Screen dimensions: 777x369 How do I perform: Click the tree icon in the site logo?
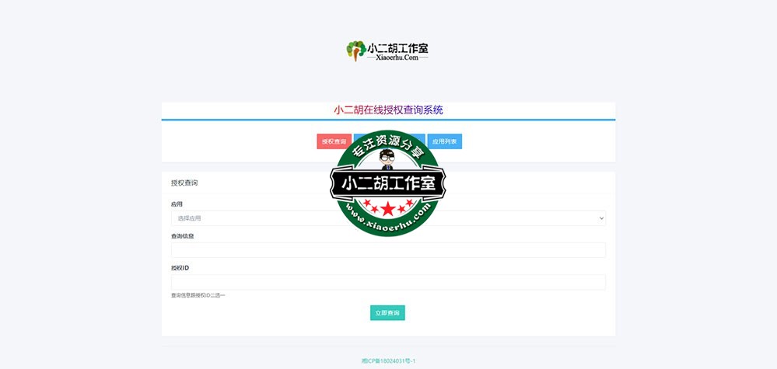(355, 50)
